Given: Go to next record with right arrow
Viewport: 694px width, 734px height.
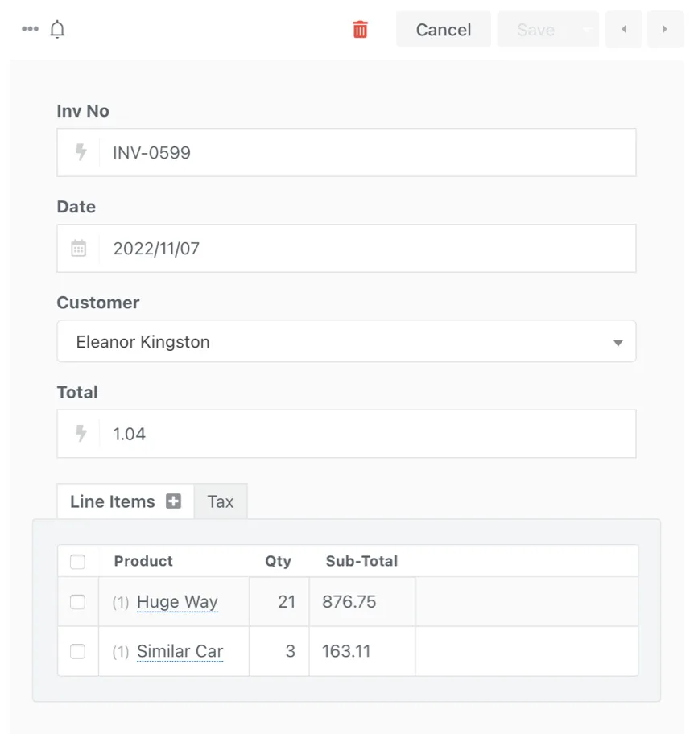Looking at the screenshot, I should (664, 30).
